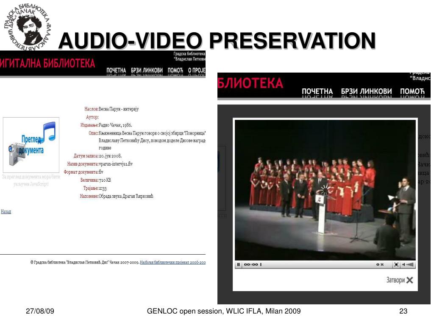434x326 pixels.
Task: Click the volume speaker icon in the player
Action: (x=403, y=264)
